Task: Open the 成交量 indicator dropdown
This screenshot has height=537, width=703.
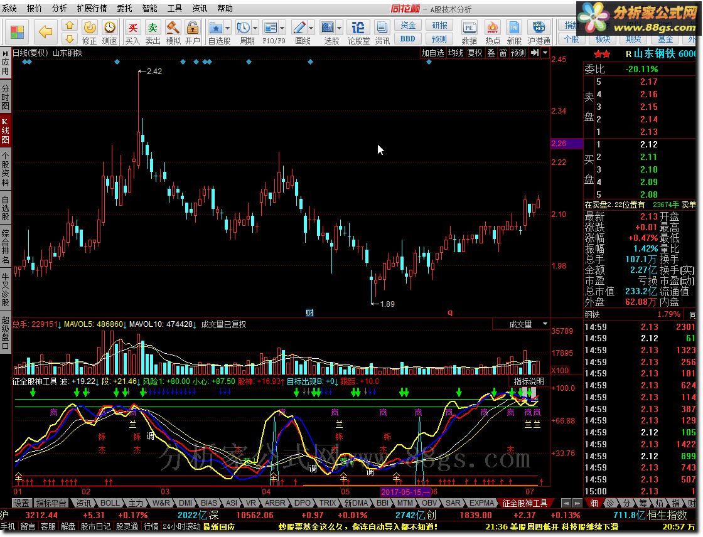Action: [545, 324]
